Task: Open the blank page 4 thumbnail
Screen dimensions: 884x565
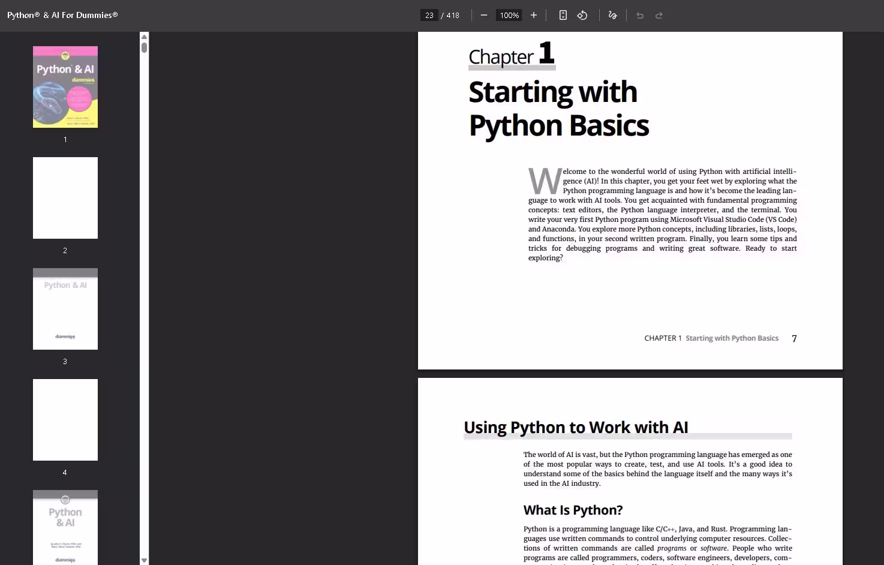Action: (x=65, y=420)
